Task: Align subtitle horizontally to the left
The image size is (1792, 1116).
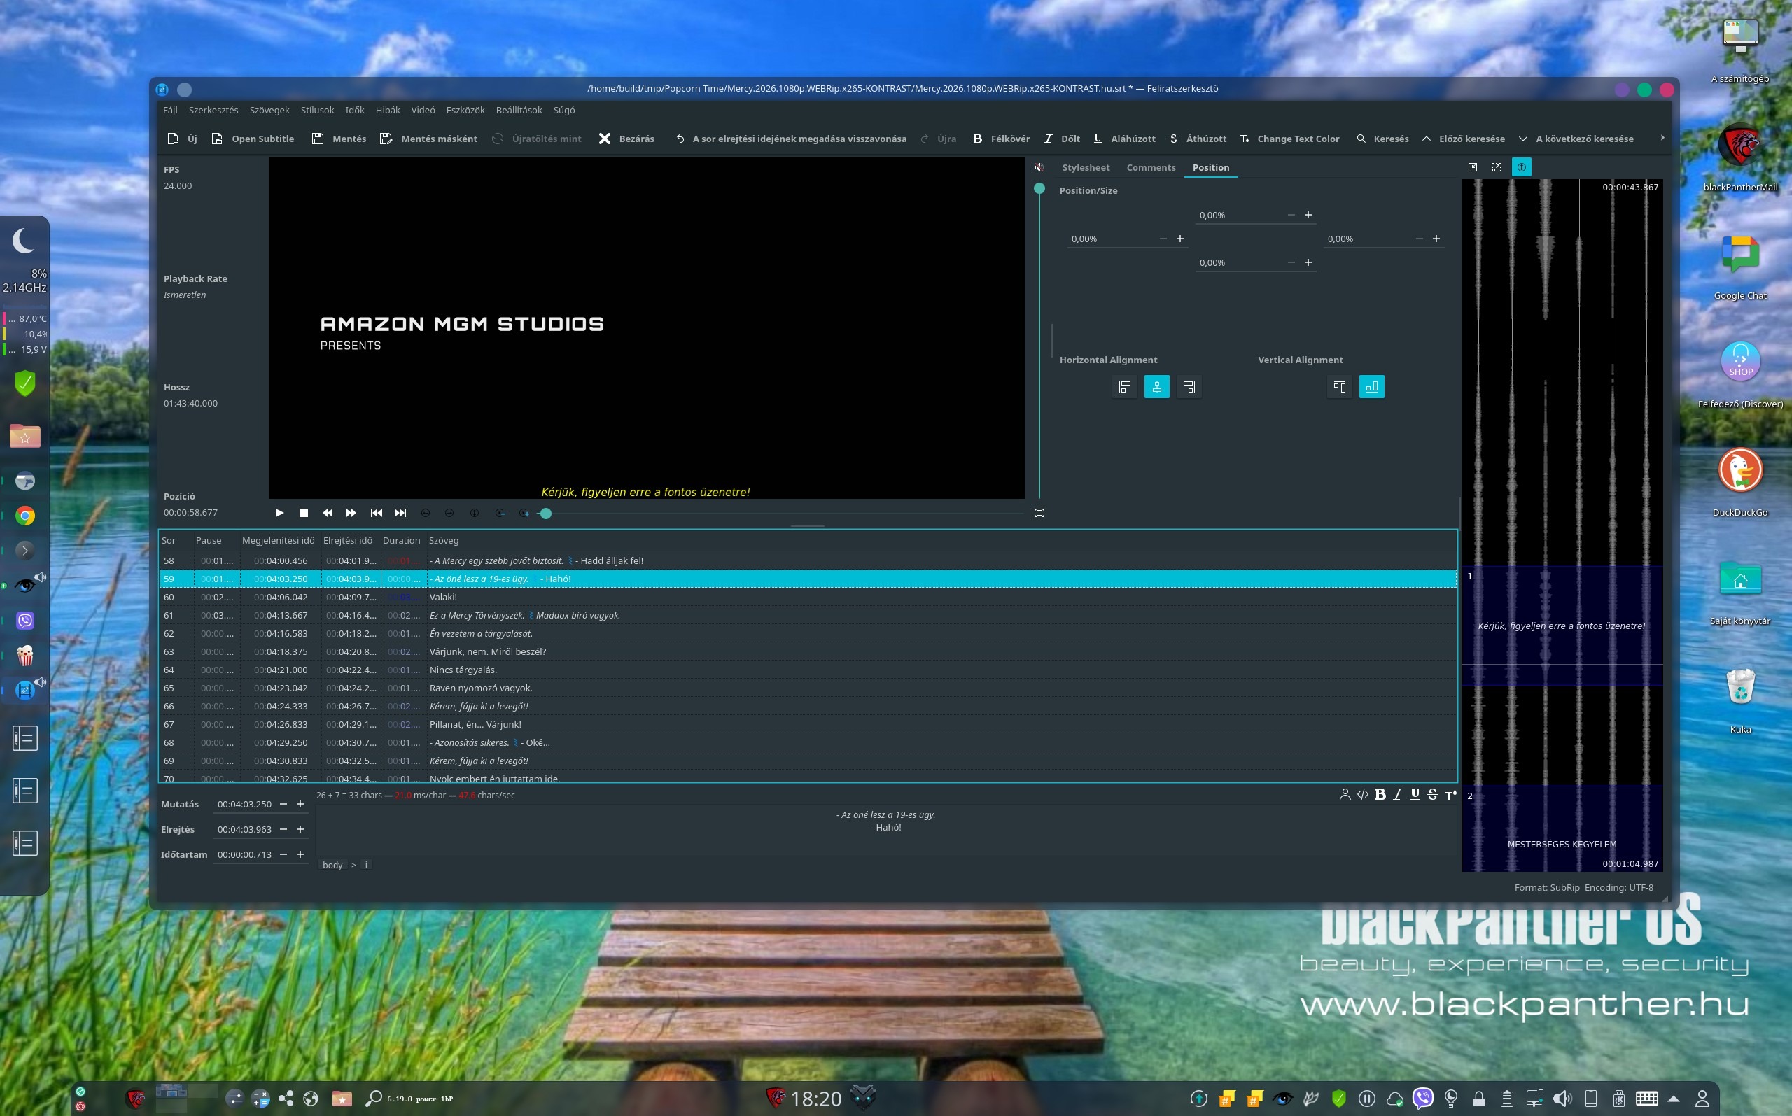Action: pyautogui.click(x=1124, y=387)
